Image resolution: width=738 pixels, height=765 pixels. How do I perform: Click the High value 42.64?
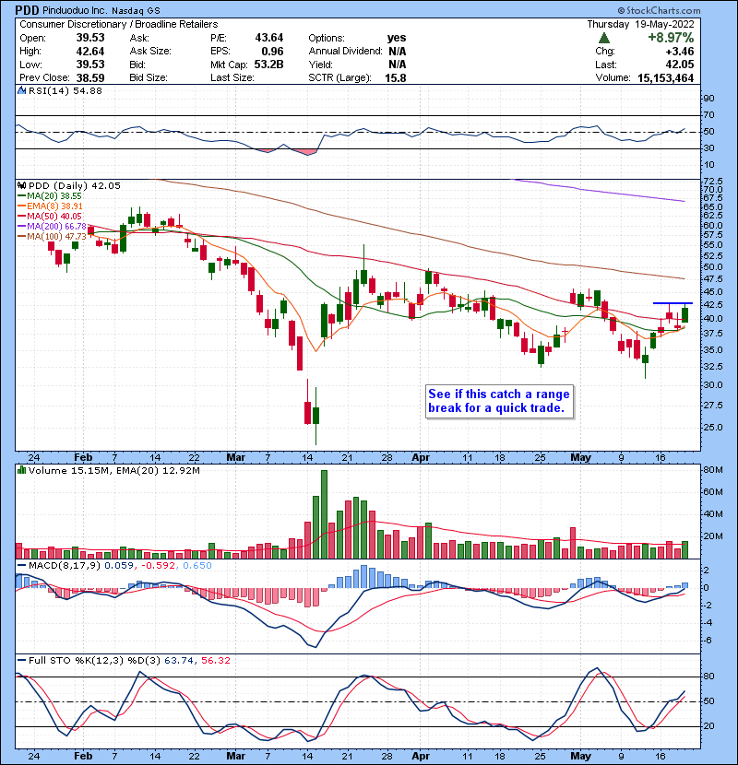point(90,51)
